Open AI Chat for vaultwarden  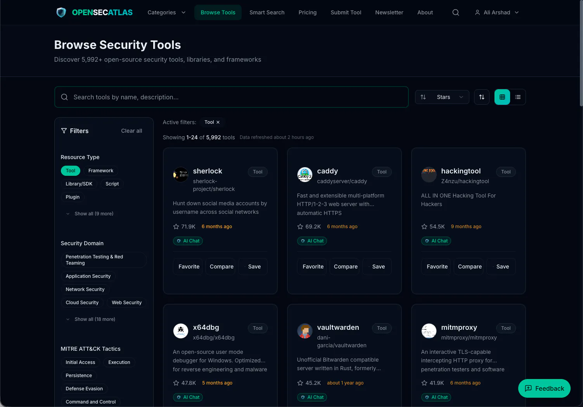click(312, 397)
